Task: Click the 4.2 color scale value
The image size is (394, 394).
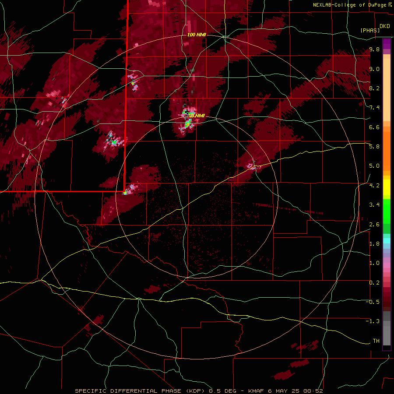Action: [x=374, y=186]
